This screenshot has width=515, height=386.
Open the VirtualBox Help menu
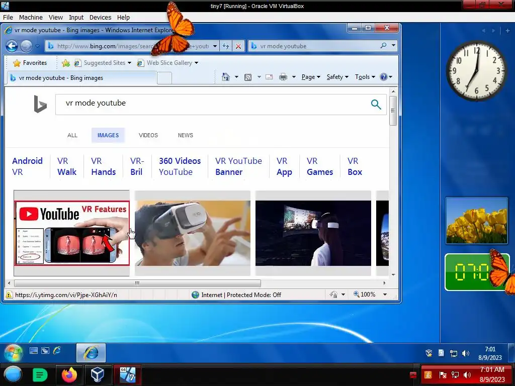click(123, 18)
